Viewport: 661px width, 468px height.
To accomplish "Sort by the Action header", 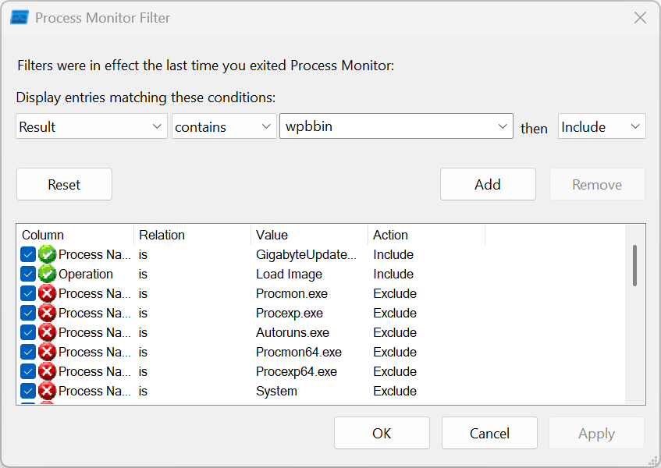I will click(427, 235).
